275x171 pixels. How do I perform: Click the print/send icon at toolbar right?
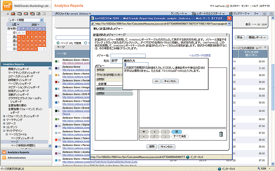click(x=265, y=13)
